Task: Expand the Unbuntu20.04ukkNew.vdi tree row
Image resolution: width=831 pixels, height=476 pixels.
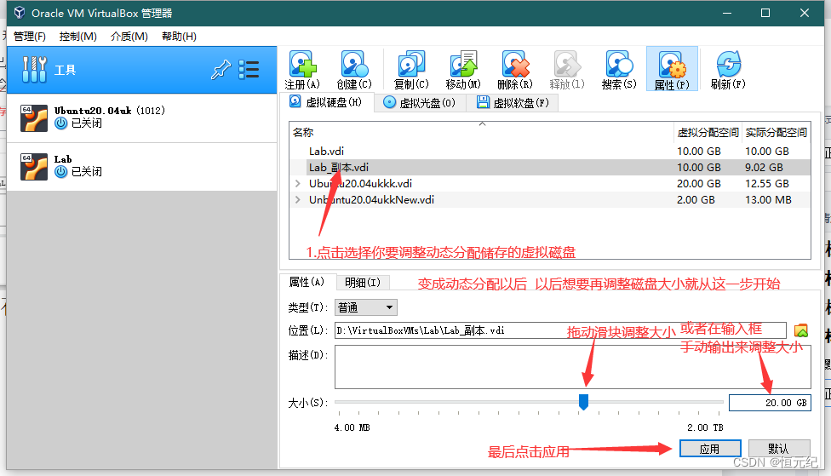Action: (x=298, y=200)
